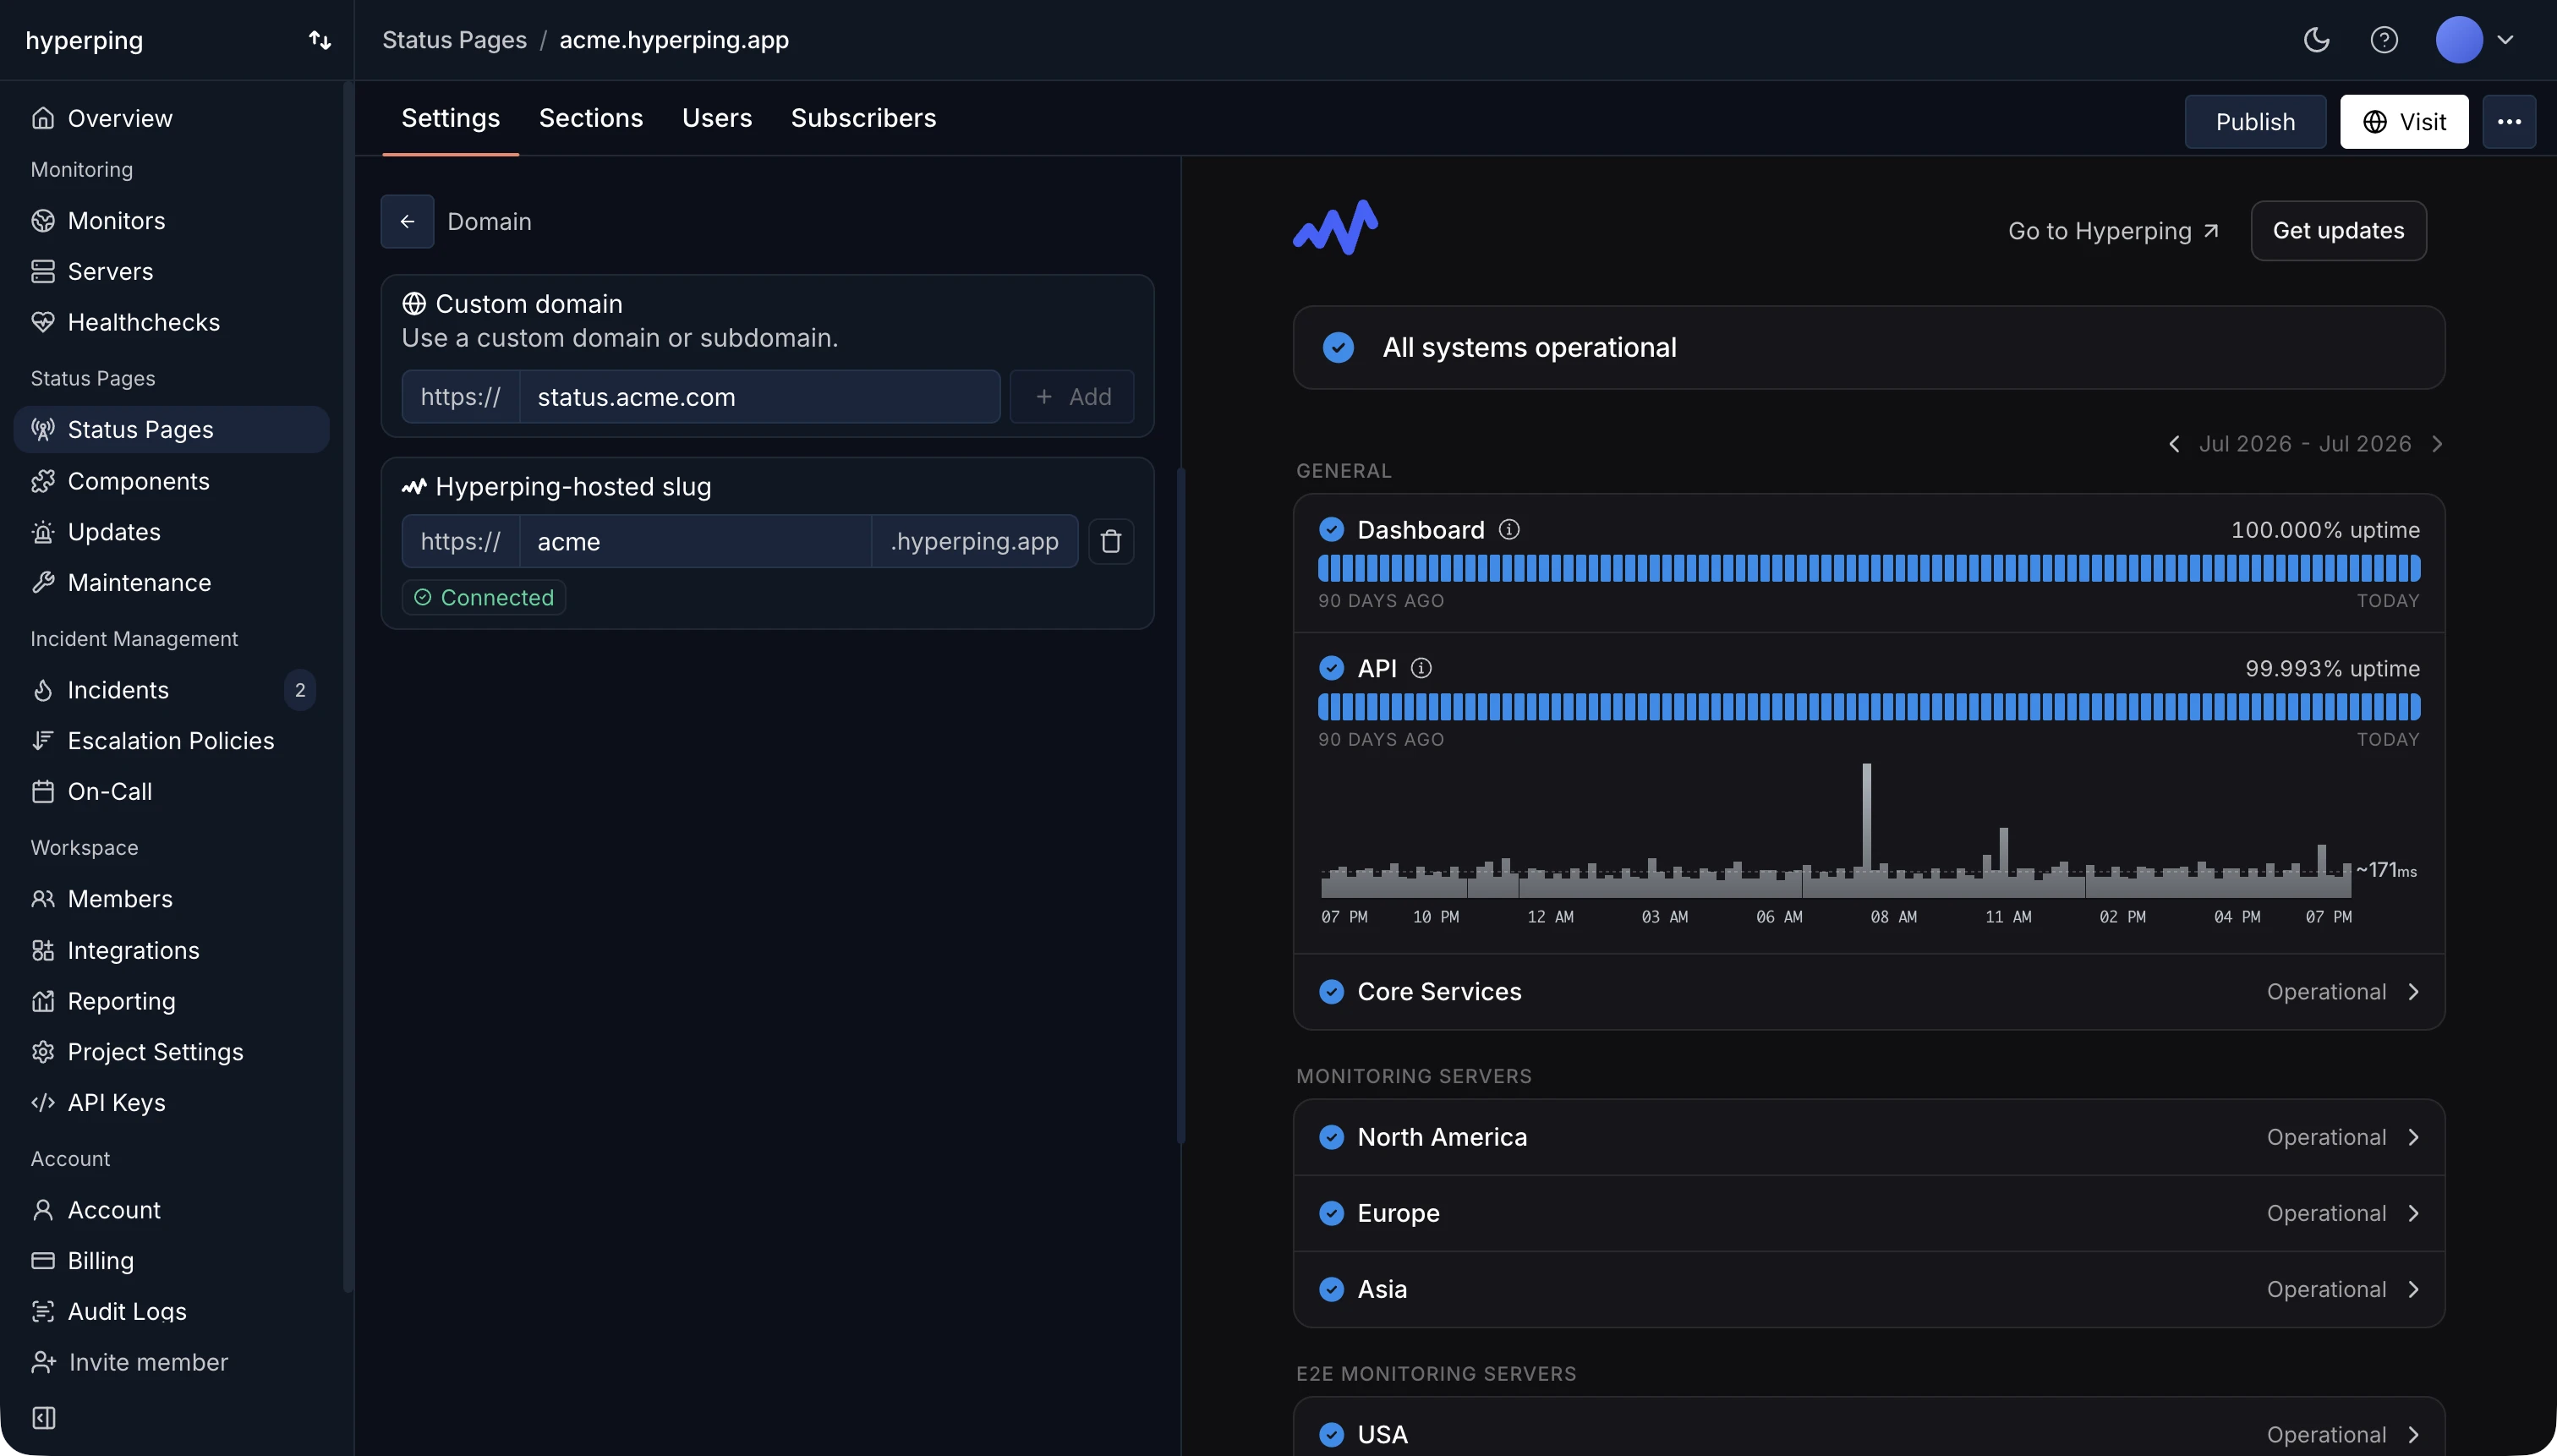The height and width of the screenshot is (1456, 2557).
Task: Click the acme slug input field
Action: [x=695, y=542]
